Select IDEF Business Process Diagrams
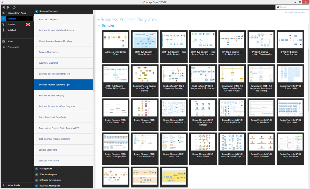310x189 pixels. coord(64,139)
